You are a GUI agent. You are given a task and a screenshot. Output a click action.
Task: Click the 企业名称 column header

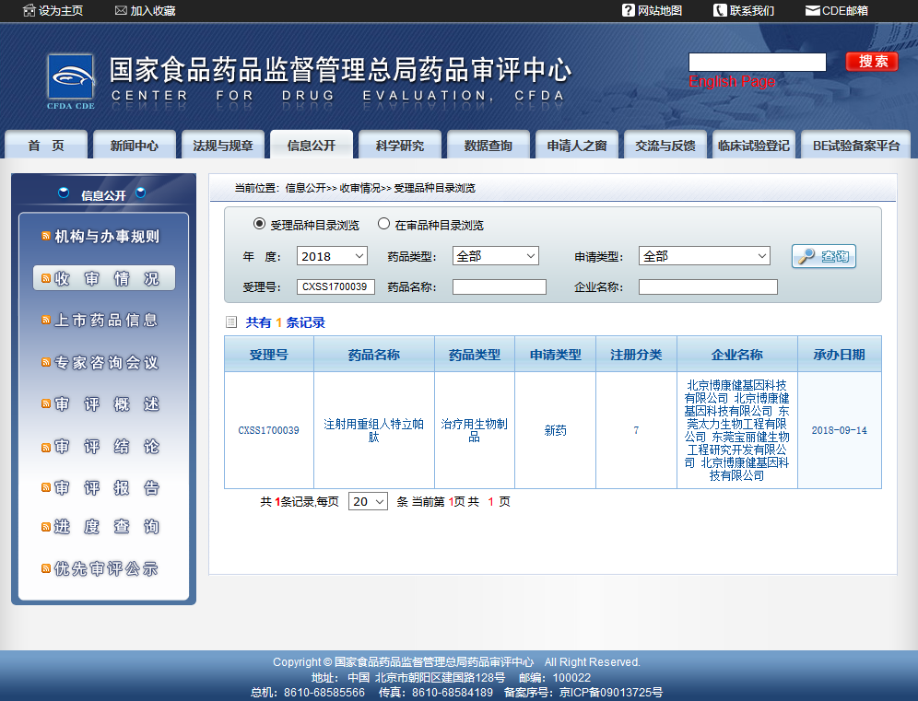[737, 355]
